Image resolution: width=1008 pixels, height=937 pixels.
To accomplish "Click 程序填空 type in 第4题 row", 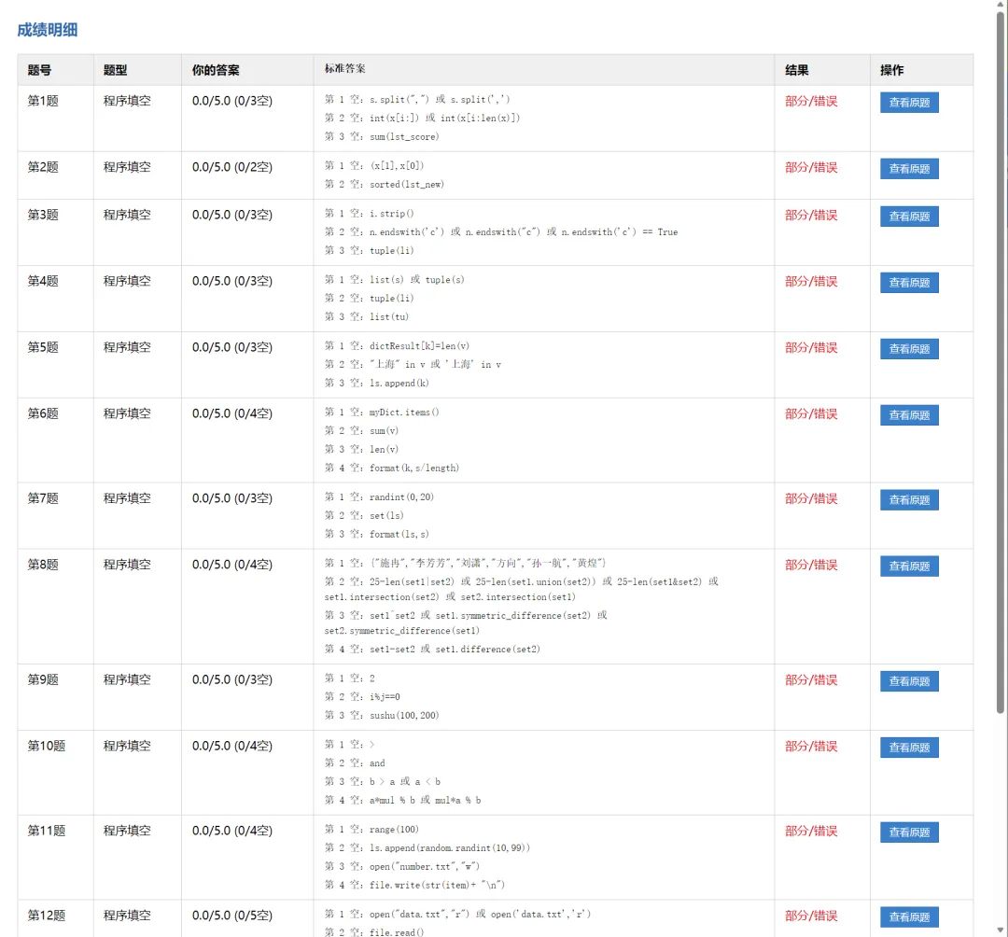I will (x=127, y=281).
